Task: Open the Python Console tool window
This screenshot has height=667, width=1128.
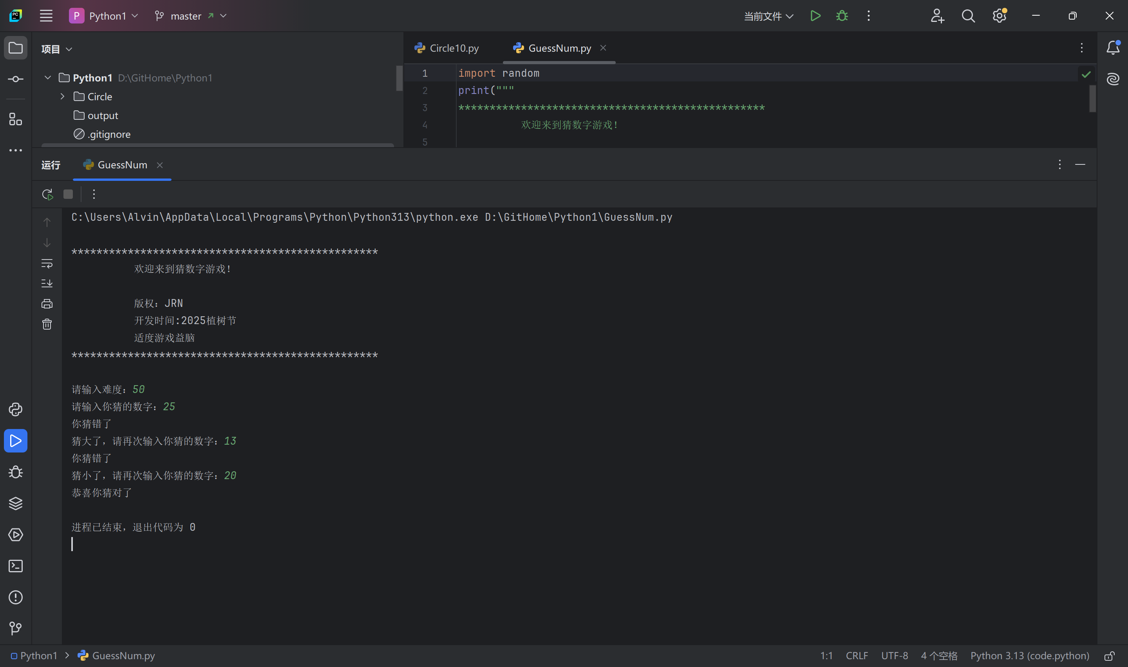Action: [x=16, y=409]
